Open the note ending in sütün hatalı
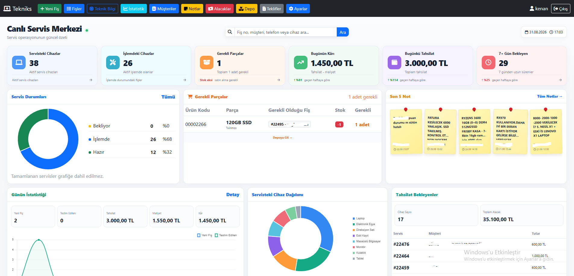 coord(406,131)
